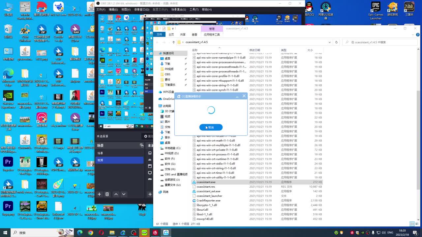
Task: Go up one folder level in Explorer
Action: pos(174,42)
